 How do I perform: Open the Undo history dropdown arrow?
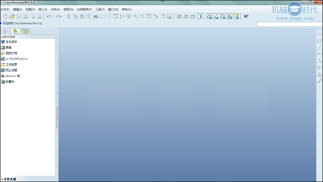(54, 17)
